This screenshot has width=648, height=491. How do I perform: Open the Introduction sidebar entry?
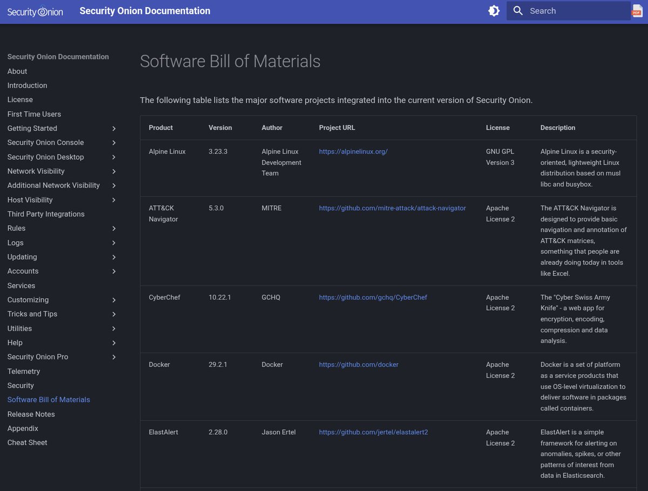click(x=27, y=85)
